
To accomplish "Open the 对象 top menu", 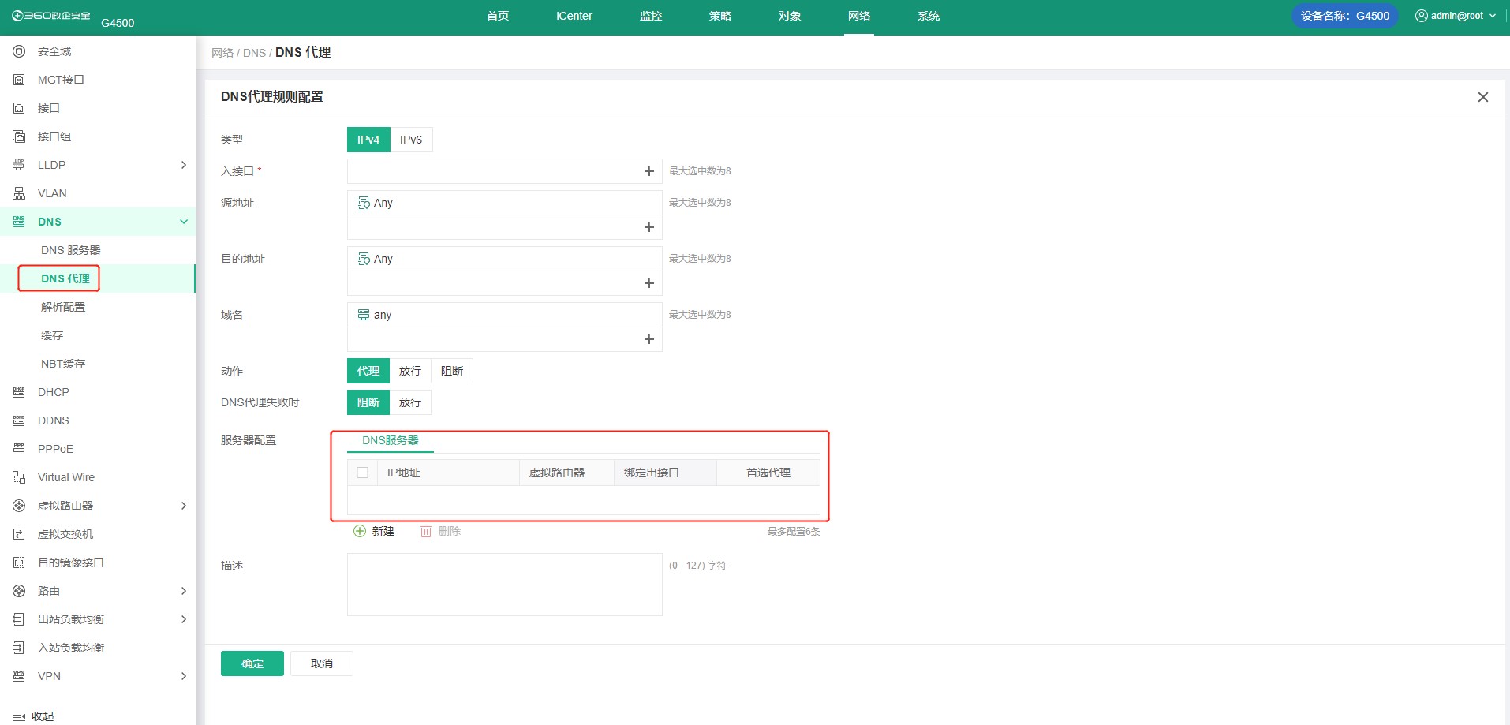I will click(x=790, y=16).
